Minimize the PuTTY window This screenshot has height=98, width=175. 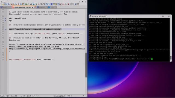click(157, 16)
